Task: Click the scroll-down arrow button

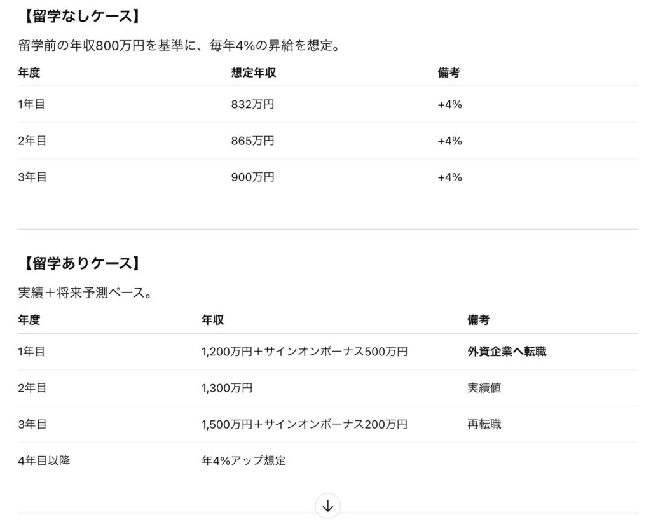Action: point(328,506)
